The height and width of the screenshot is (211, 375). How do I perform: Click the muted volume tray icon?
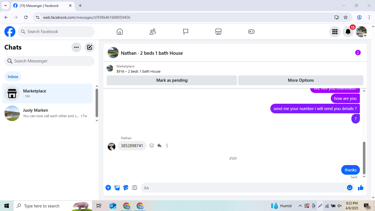tap(340, 206)
